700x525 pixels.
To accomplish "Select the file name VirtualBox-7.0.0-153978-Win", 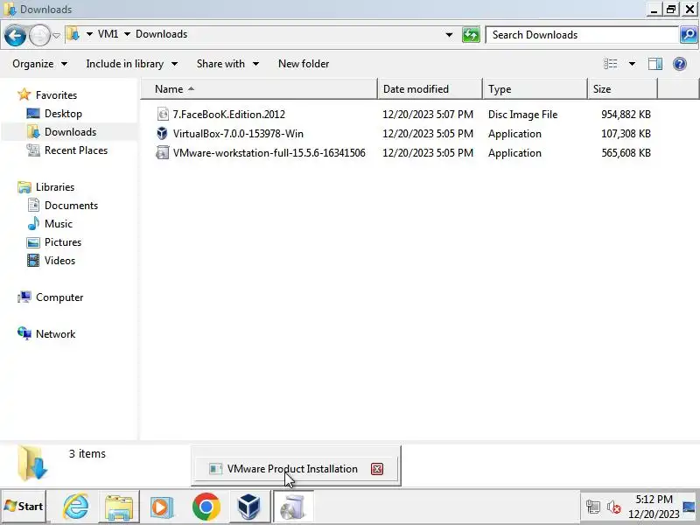I will [x=238, y=134].
